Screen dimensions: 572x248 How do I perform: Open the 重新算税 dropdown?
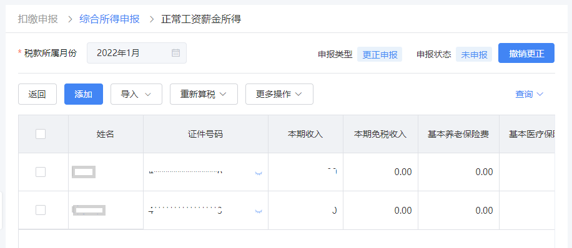(204, 94)
